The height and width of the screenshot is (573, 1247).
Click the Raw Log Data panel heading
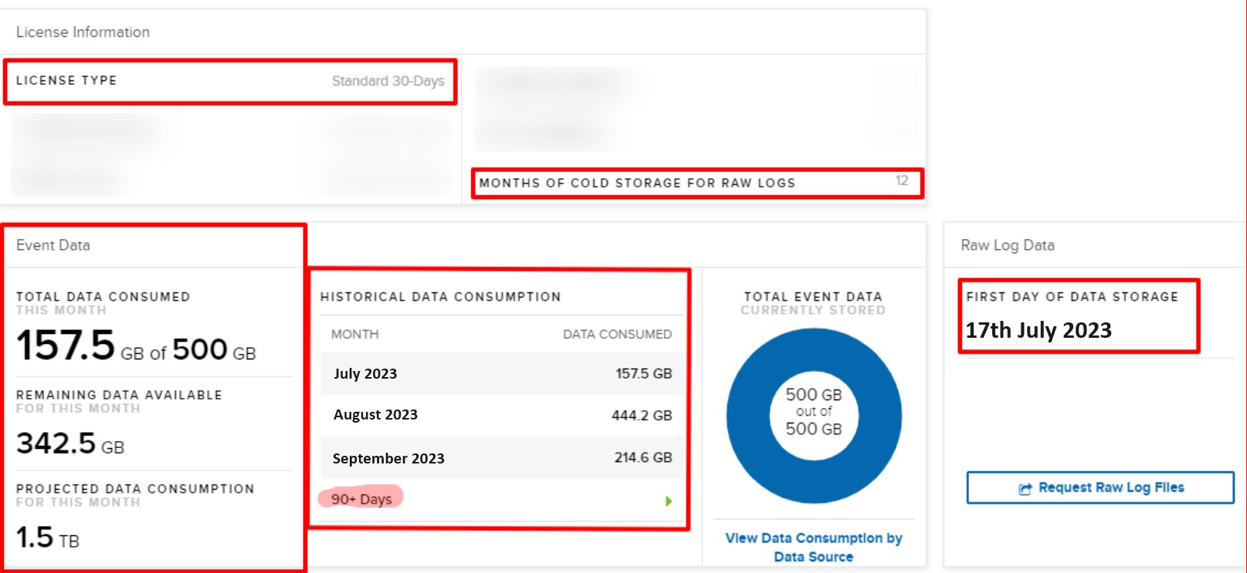point(1007,245)
